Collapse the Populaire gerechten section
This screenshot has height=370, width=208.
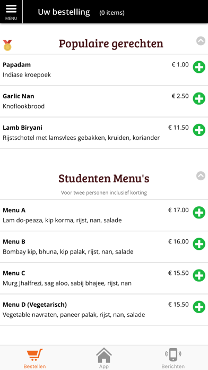[201, 41]
